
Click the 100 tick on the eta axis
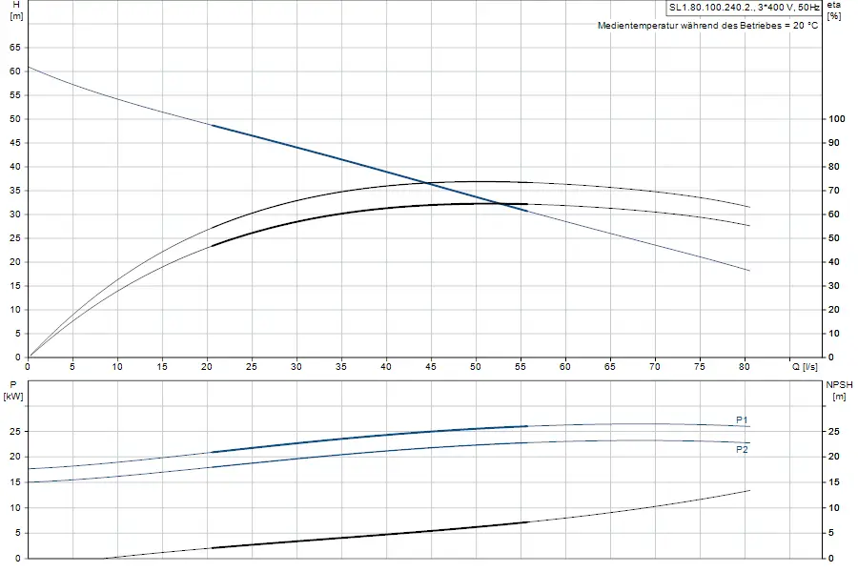[x=837, y=119]
